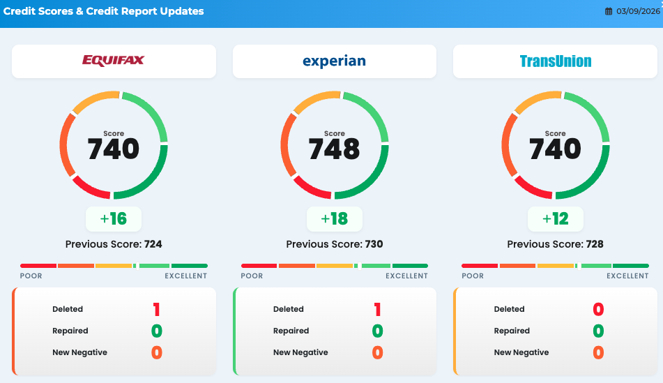Screen dimensions: 663x383
Task: Click the TransUnion 740 score gauge
Action: pyautogui.click(x=555, y=144)
